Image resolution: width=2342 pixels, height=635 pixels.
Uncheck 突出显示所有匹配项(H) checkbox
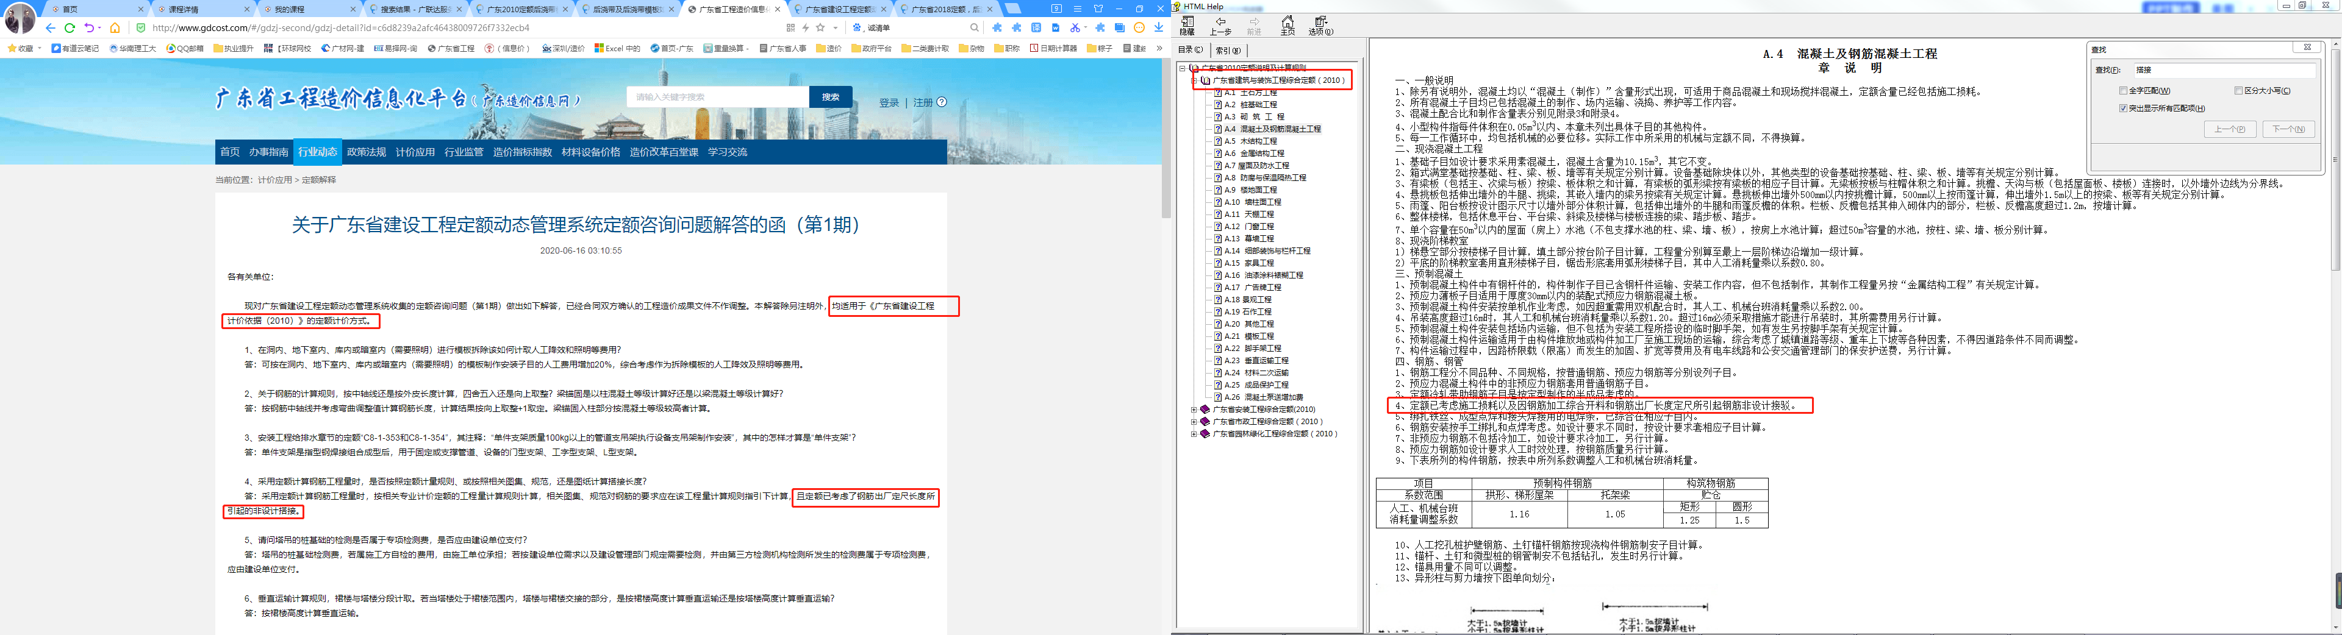(2123, 108)
